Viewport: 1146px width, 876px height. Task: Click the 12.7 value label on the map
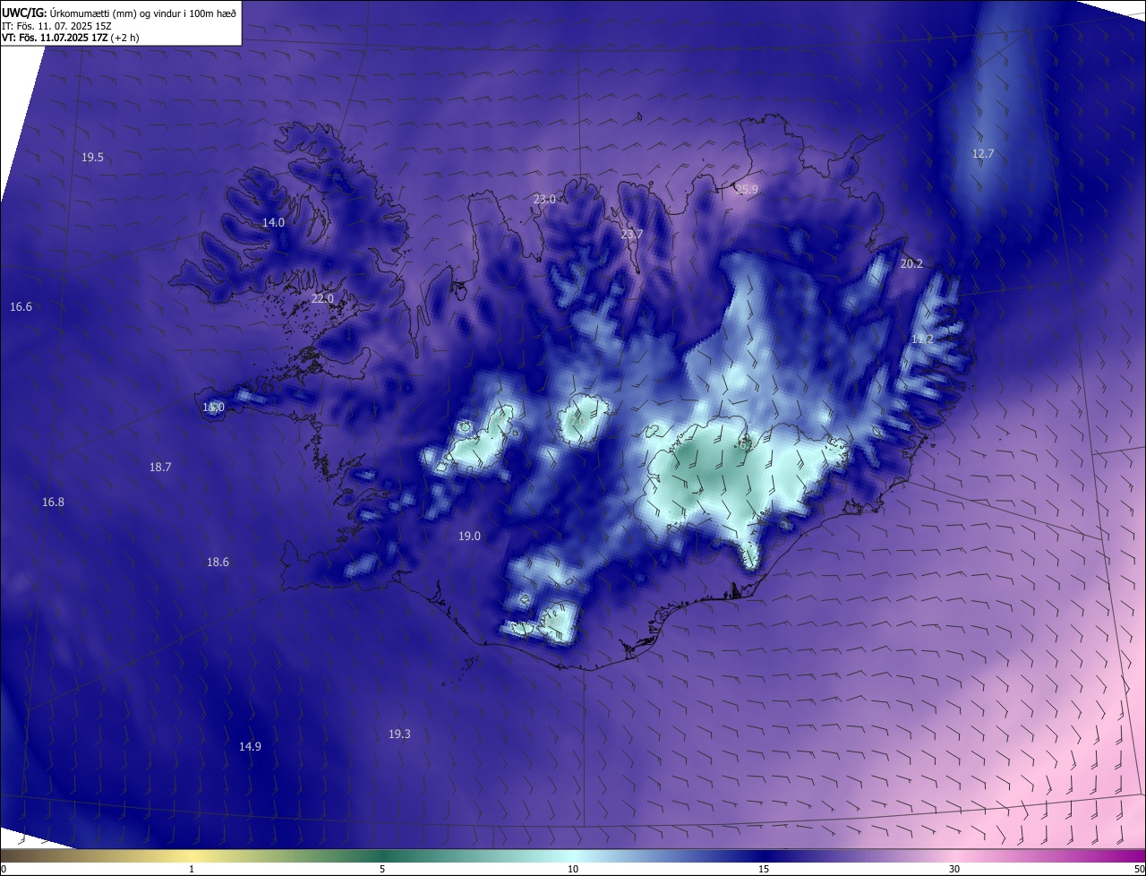coord(983,154)
